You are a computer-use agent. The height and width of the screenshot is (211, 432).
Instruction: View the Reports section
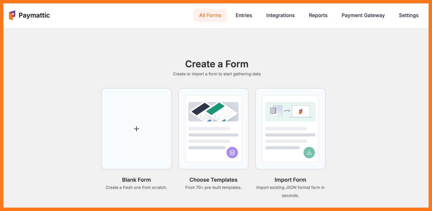pyautogui.click(x=318, y=15)
